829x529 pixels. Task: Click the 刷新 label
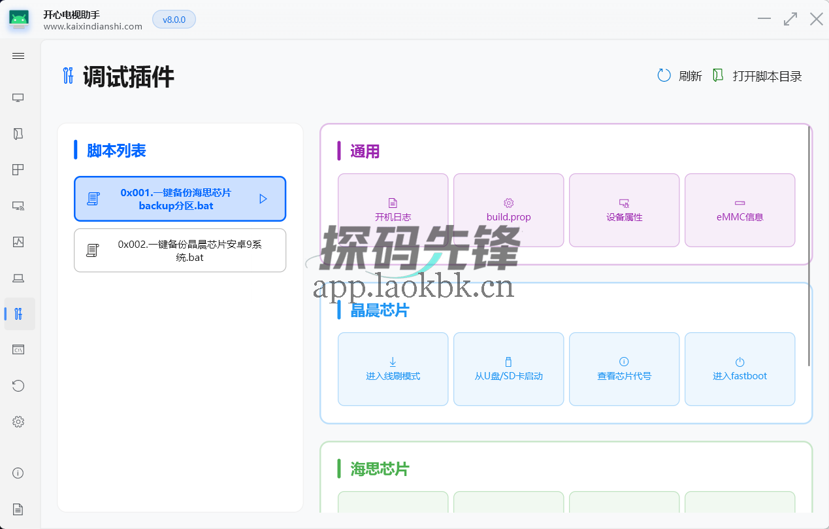691,77
